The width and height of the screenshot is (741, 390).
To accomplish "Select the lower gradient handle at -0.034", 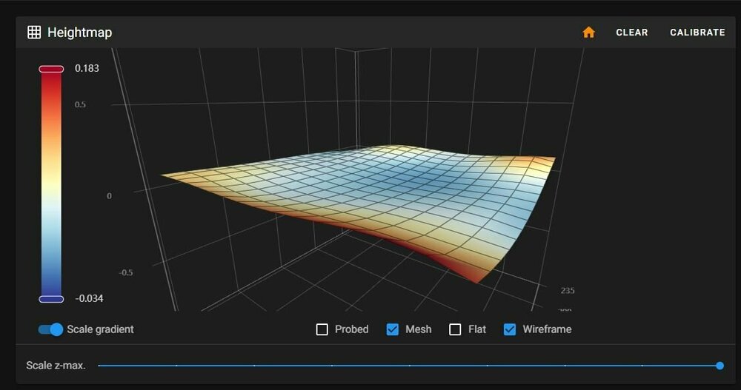I will point(51,299).
